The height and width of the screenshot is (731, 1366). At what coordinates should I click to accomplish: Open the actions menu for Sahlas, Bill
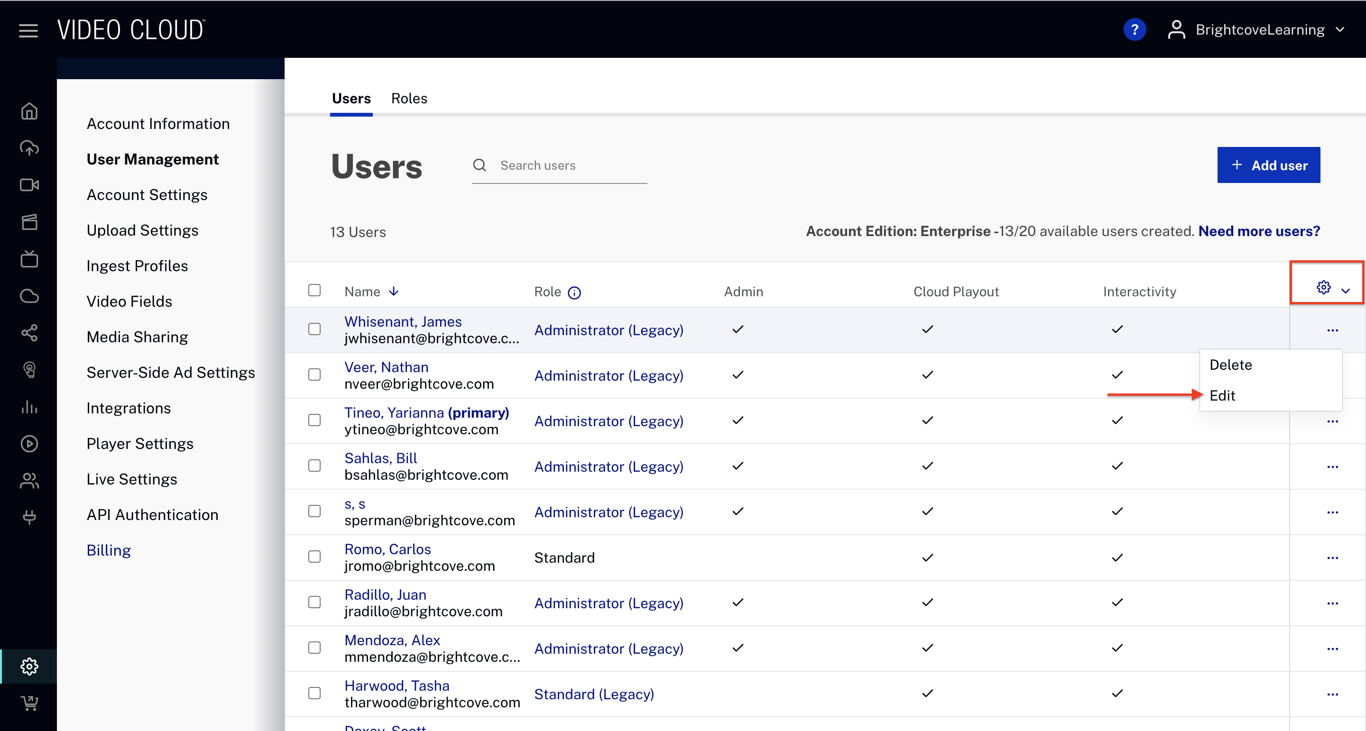1332,467
